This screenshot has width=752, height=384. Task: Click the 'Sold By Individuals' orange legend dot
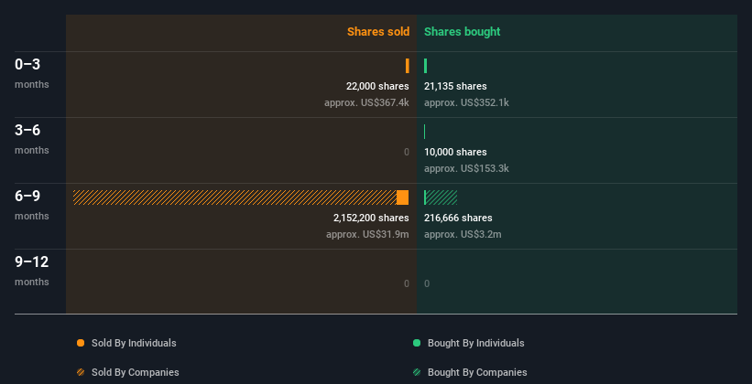click(x=81, y=343)
